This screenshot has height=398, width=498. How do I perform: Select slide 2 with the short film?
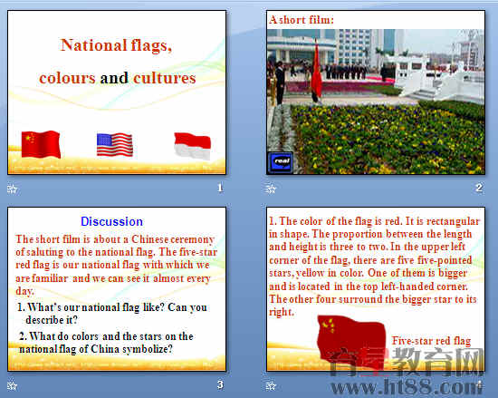pyautogui.click(x=376, y=92)
